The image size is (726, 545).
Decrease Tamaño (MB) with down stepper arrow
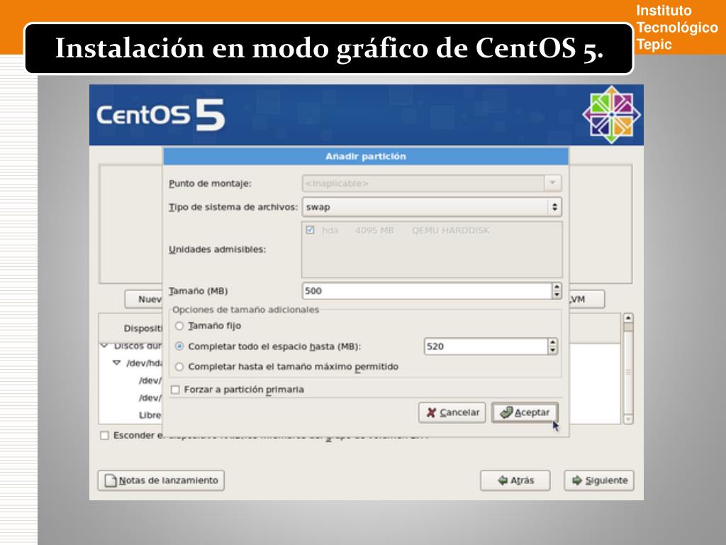557,295
